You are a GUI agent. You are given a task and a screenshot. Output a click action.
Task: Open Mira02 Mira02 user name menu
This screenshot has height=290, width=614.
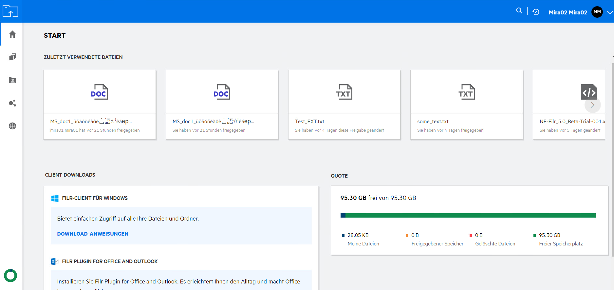(x=567, y=12)
